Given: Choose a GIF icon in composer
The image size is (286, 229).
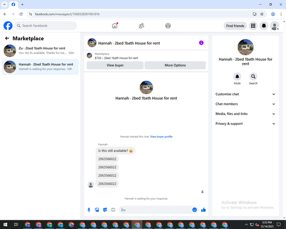Looking at the screenshot, I should pos(113,210).
